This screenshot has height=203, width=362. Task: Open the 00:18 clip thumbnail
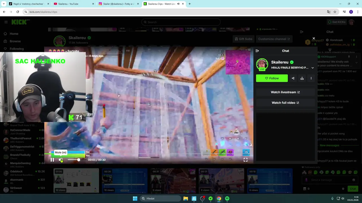click(x=270, y=181)
